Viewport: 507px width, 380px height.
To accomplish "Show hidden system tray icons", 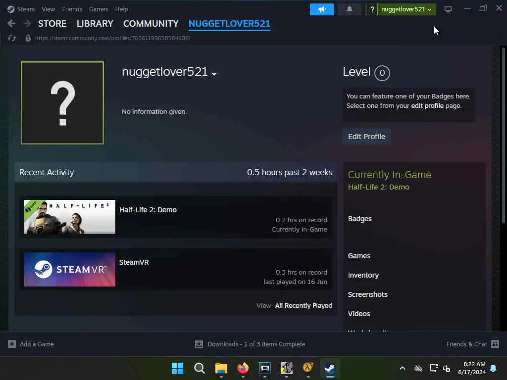I will tap(403, 368).
